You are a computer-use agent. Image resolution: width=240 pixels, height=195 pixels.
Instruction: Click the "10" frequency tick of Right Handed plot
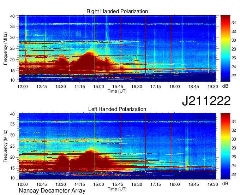pos(12,80)
